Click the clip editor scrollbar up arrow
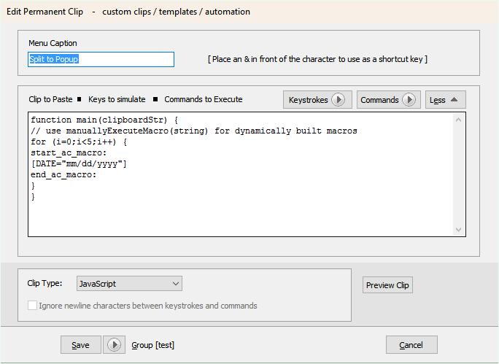This screenshot has width=499, height=364. [x=458, y=120]
